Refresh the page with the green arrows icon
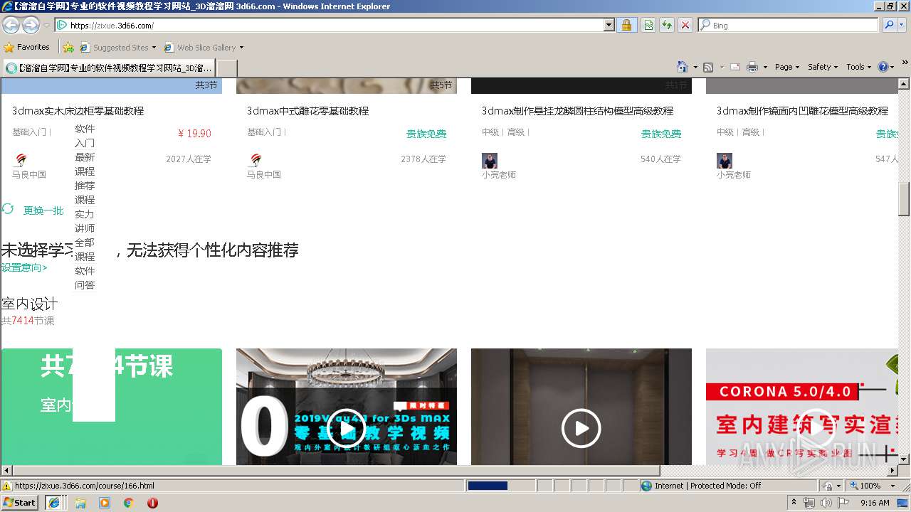Image resolution: width=911 pixels, height=512 pixels. (667, 25)
